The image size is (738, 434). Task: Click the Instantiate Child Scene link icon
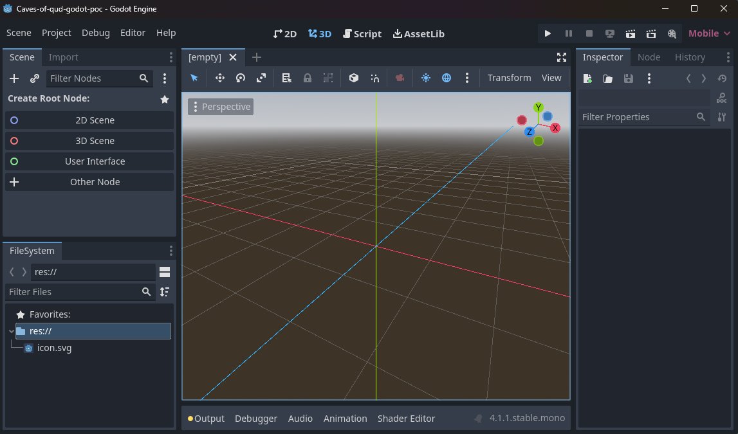click(x=35, y=78)
